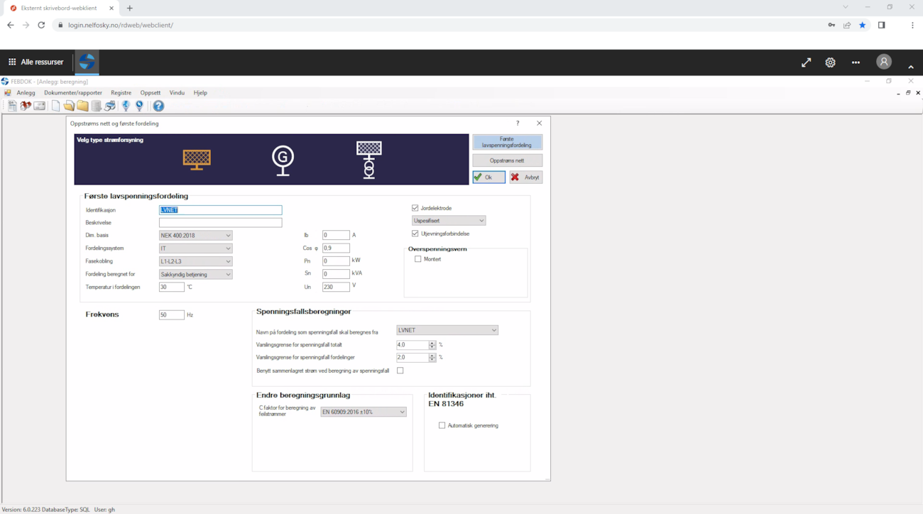Click the Temperatur i fordelingen field

coord(171,287)
